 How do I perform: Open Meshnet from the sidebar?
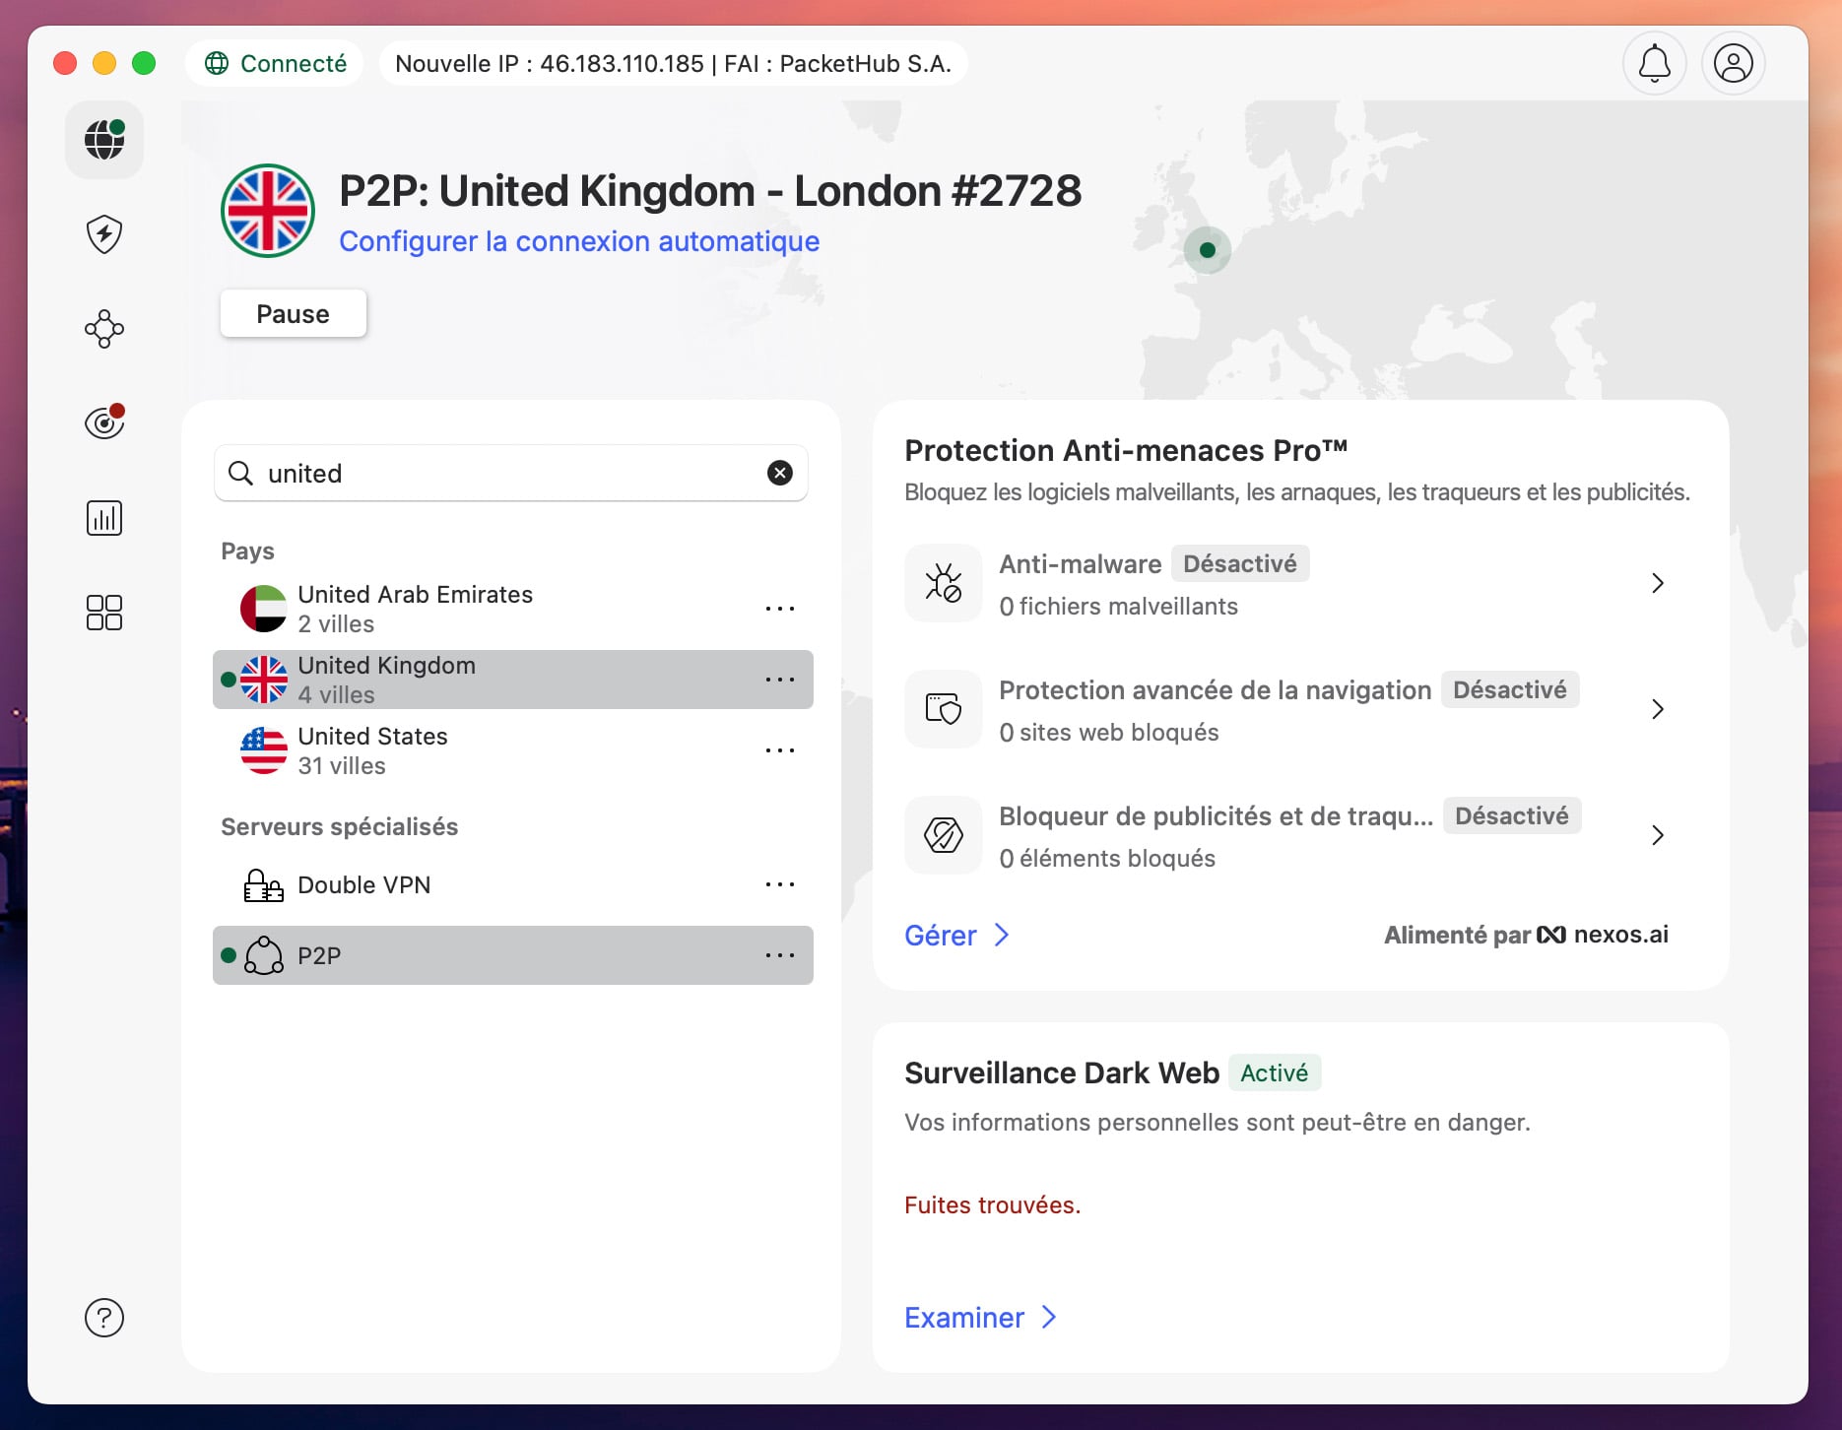coord(103,328)
